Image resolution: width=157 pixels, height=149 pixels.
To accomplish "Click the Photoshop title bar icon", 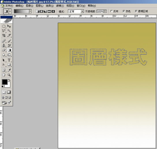I will 2,2.
